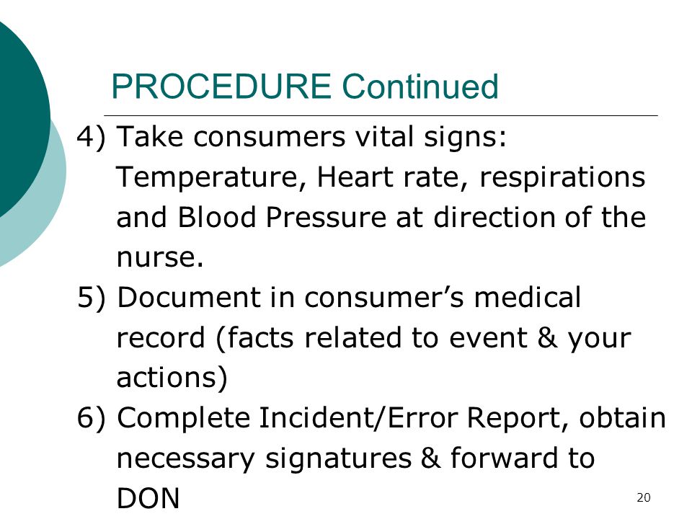Select the item 4 number marker
692x519 pixels.
point(92,136)
